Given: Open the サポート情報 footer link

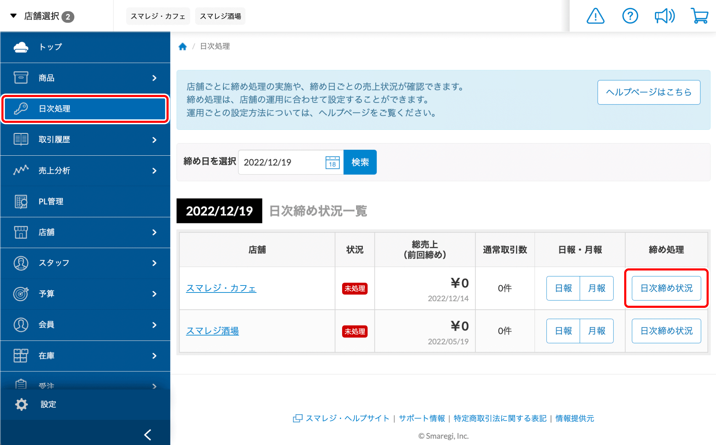Looking at the screenshot, I should click(x=422, y=418).
